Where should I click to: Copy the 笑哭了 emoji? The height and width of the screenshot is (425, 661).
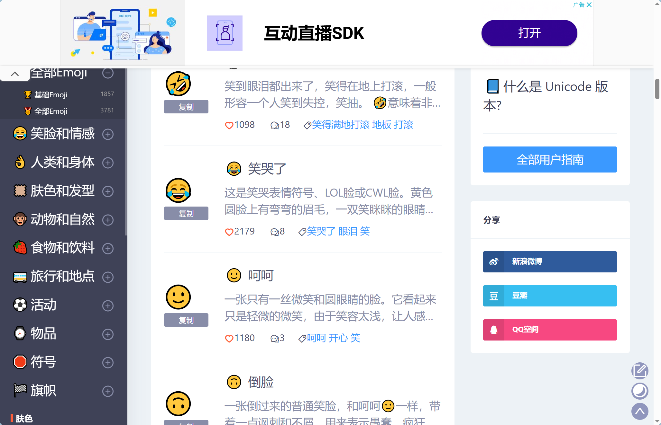[186, 213]
